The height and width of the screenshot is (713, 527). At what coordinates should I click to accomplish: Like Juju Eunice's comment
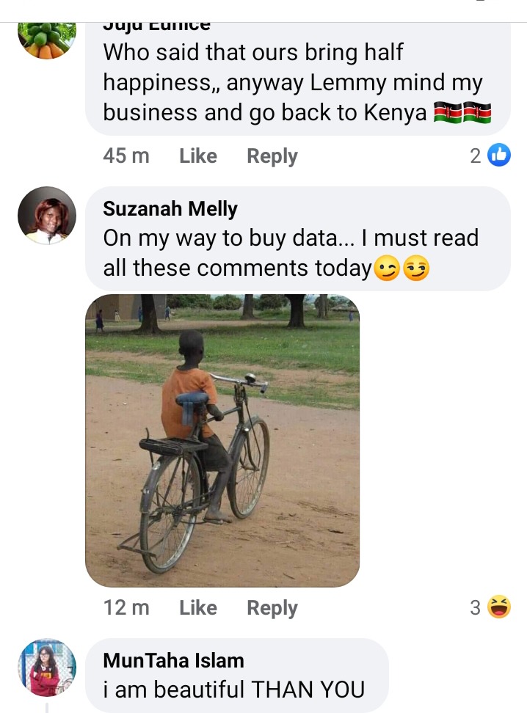coord(198,156)
